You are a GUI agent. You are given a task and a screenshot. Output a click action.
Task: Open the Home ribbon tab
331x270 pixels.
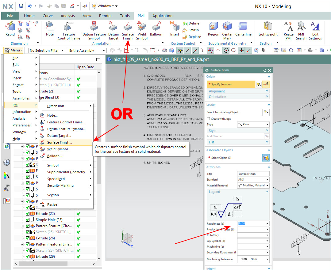29,16
